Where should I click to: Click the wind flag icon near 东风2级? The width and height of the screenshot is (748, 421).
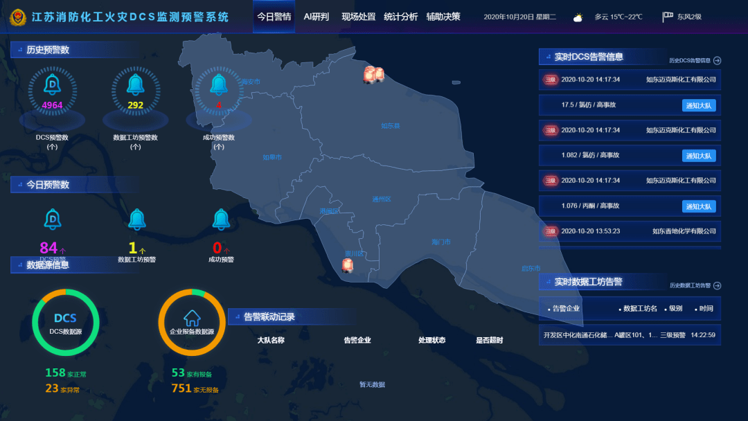[x=668, y=17]
